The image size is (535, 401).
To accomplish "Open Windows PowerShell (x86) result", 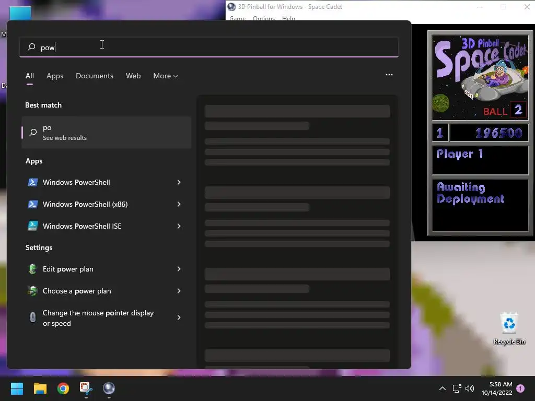I will pyautogui.click(x=106, y=204).
